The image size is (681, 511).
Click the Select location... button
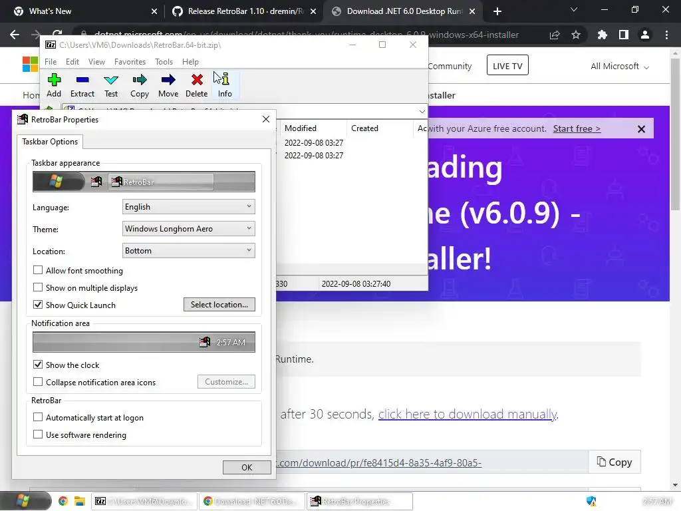[x=219, y=305]
